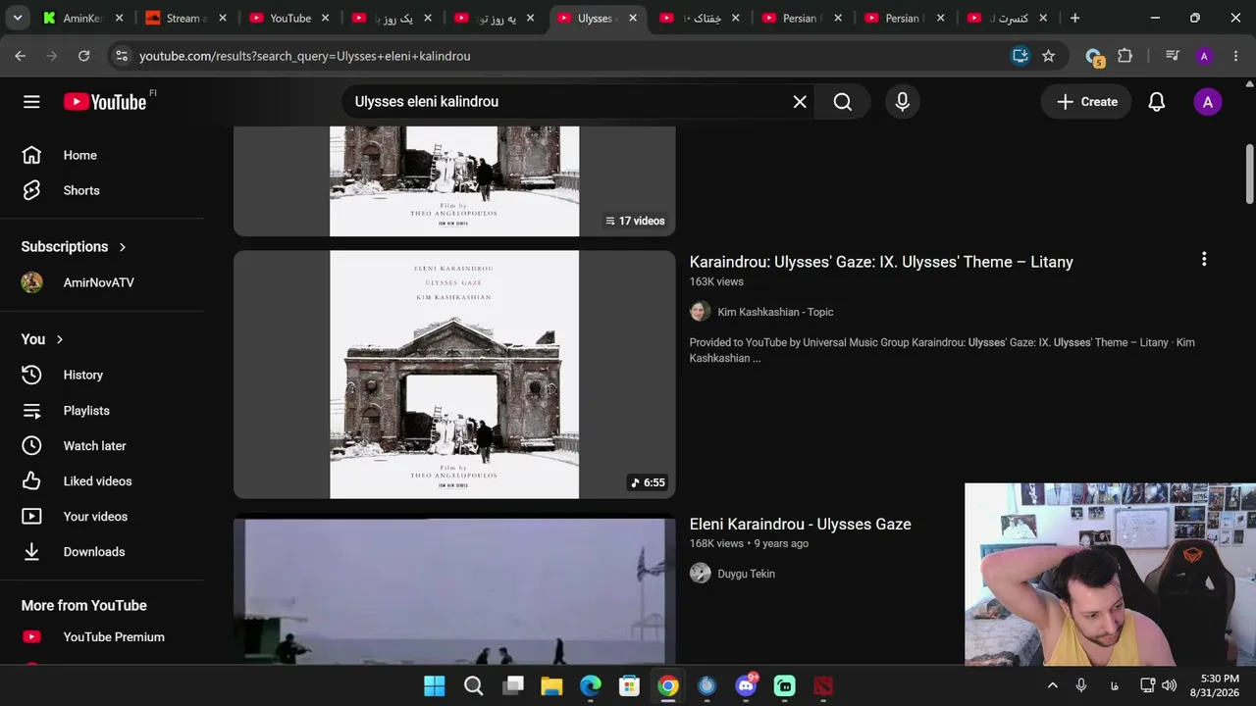Expand the Subscriptions section chevron

pos(123,247)
